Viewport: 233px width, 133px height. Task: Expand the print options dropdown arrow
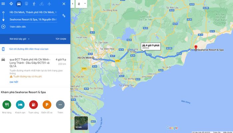[85, 3]
